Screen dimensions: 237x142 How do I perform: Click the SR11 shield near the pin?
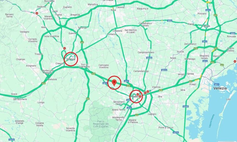105,83
